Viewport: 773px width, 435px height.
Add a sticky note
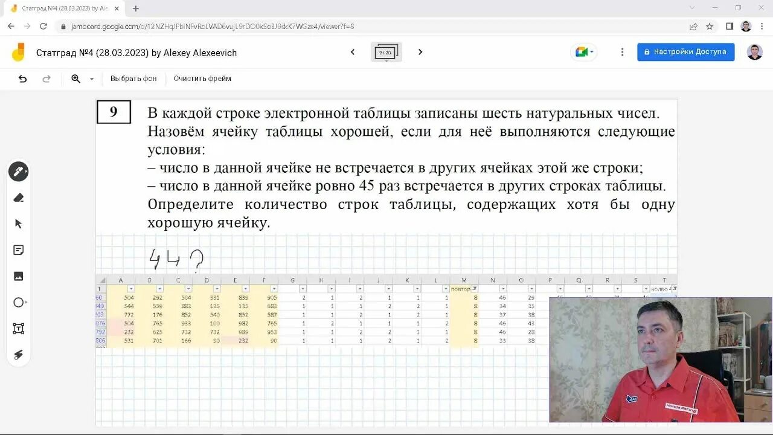pyautogui.click(x=19, y=250)
